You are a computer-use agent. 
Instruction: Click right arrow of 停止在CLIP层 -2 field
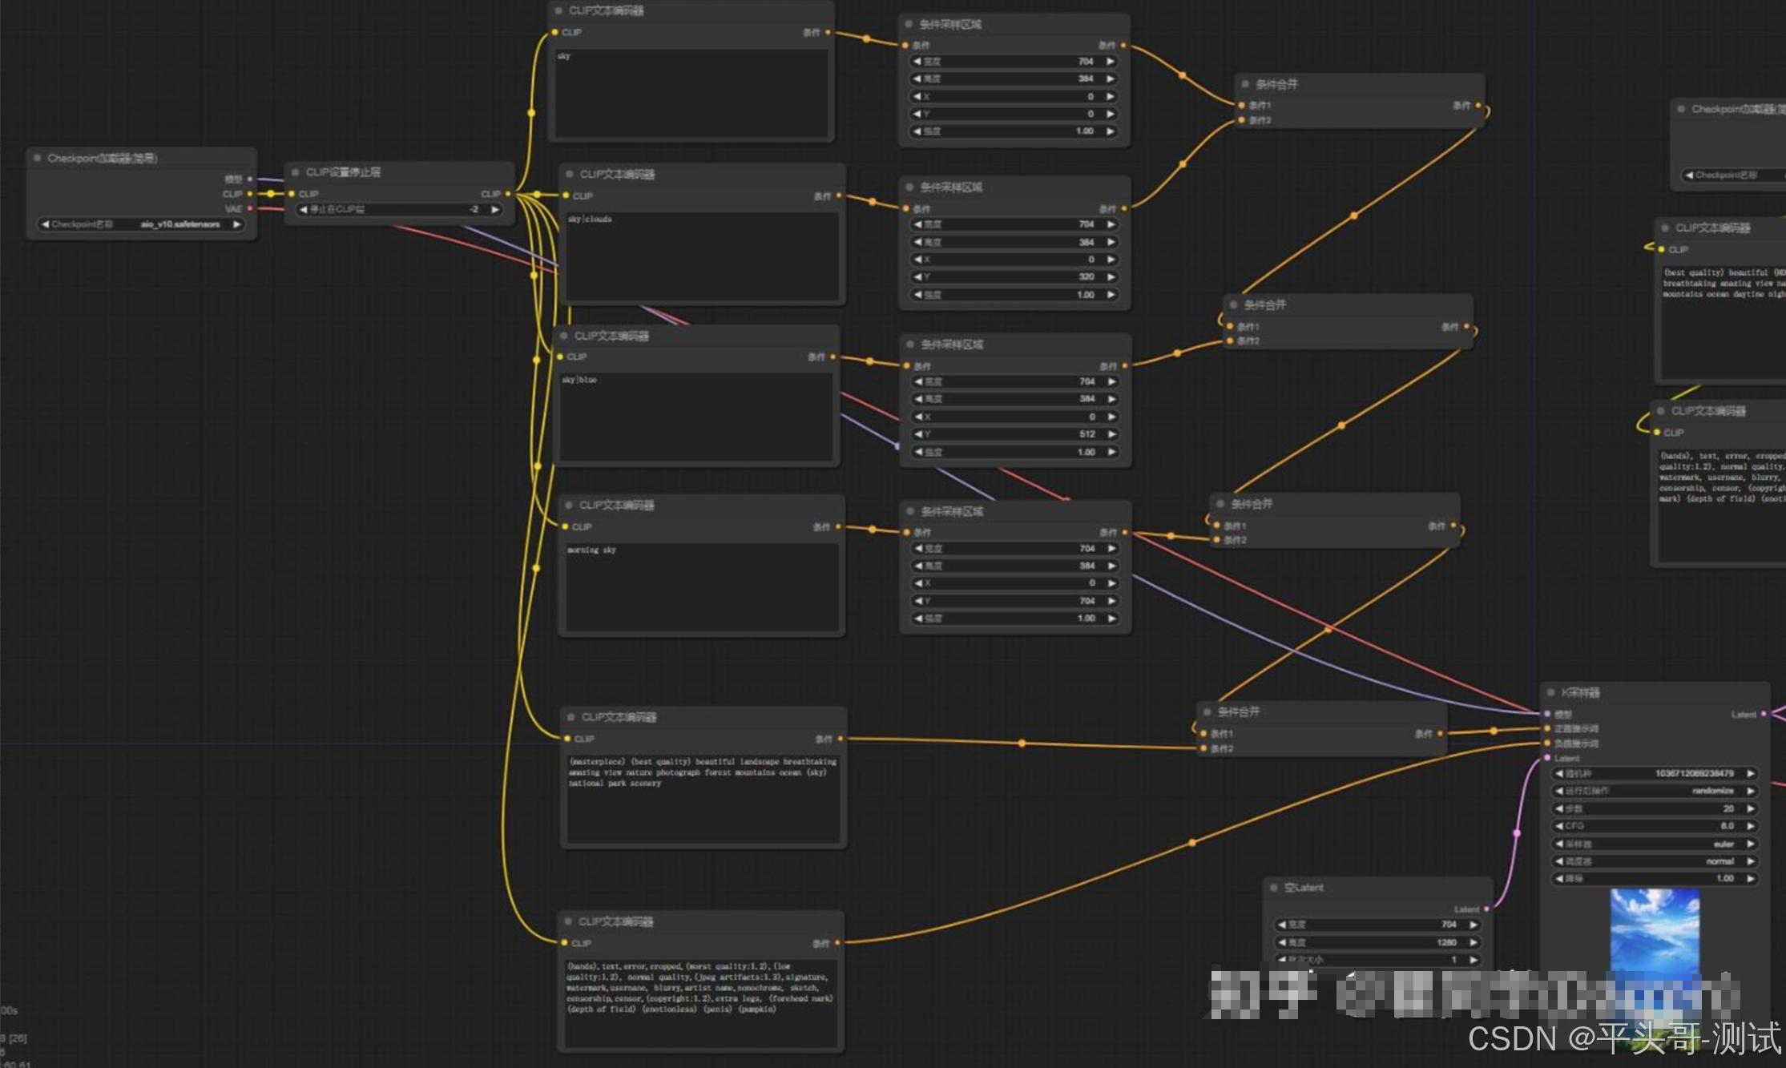click(495, 209)
